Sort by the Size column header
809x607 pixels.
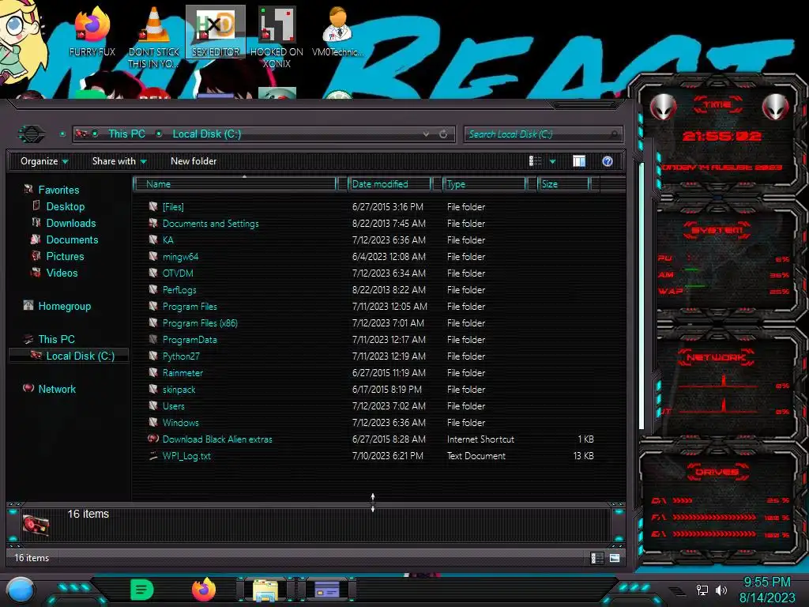pyautogui.click(x=563, y=184)
